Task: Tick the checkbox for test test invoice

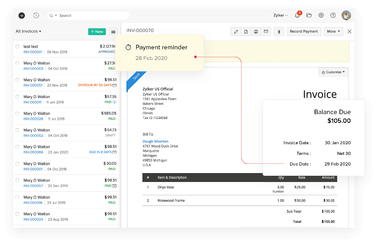Action: 18,47
